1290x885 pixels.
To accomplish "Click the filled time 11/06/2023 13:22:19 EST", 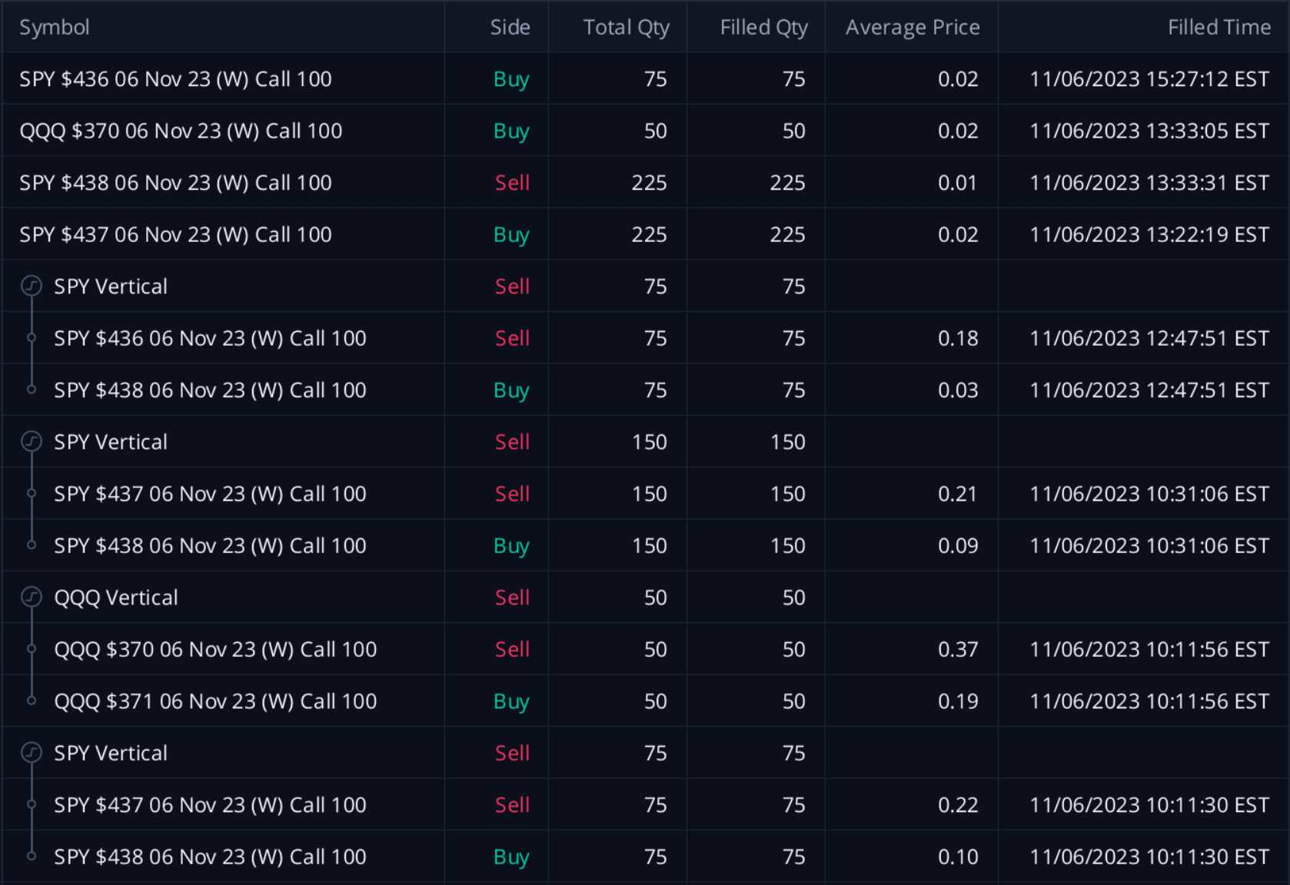I will (1149, 234).
